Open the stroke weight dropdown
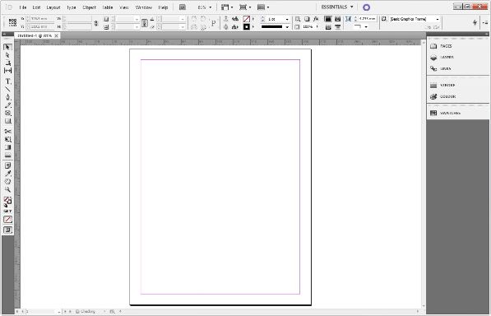 tap(287, 20)
